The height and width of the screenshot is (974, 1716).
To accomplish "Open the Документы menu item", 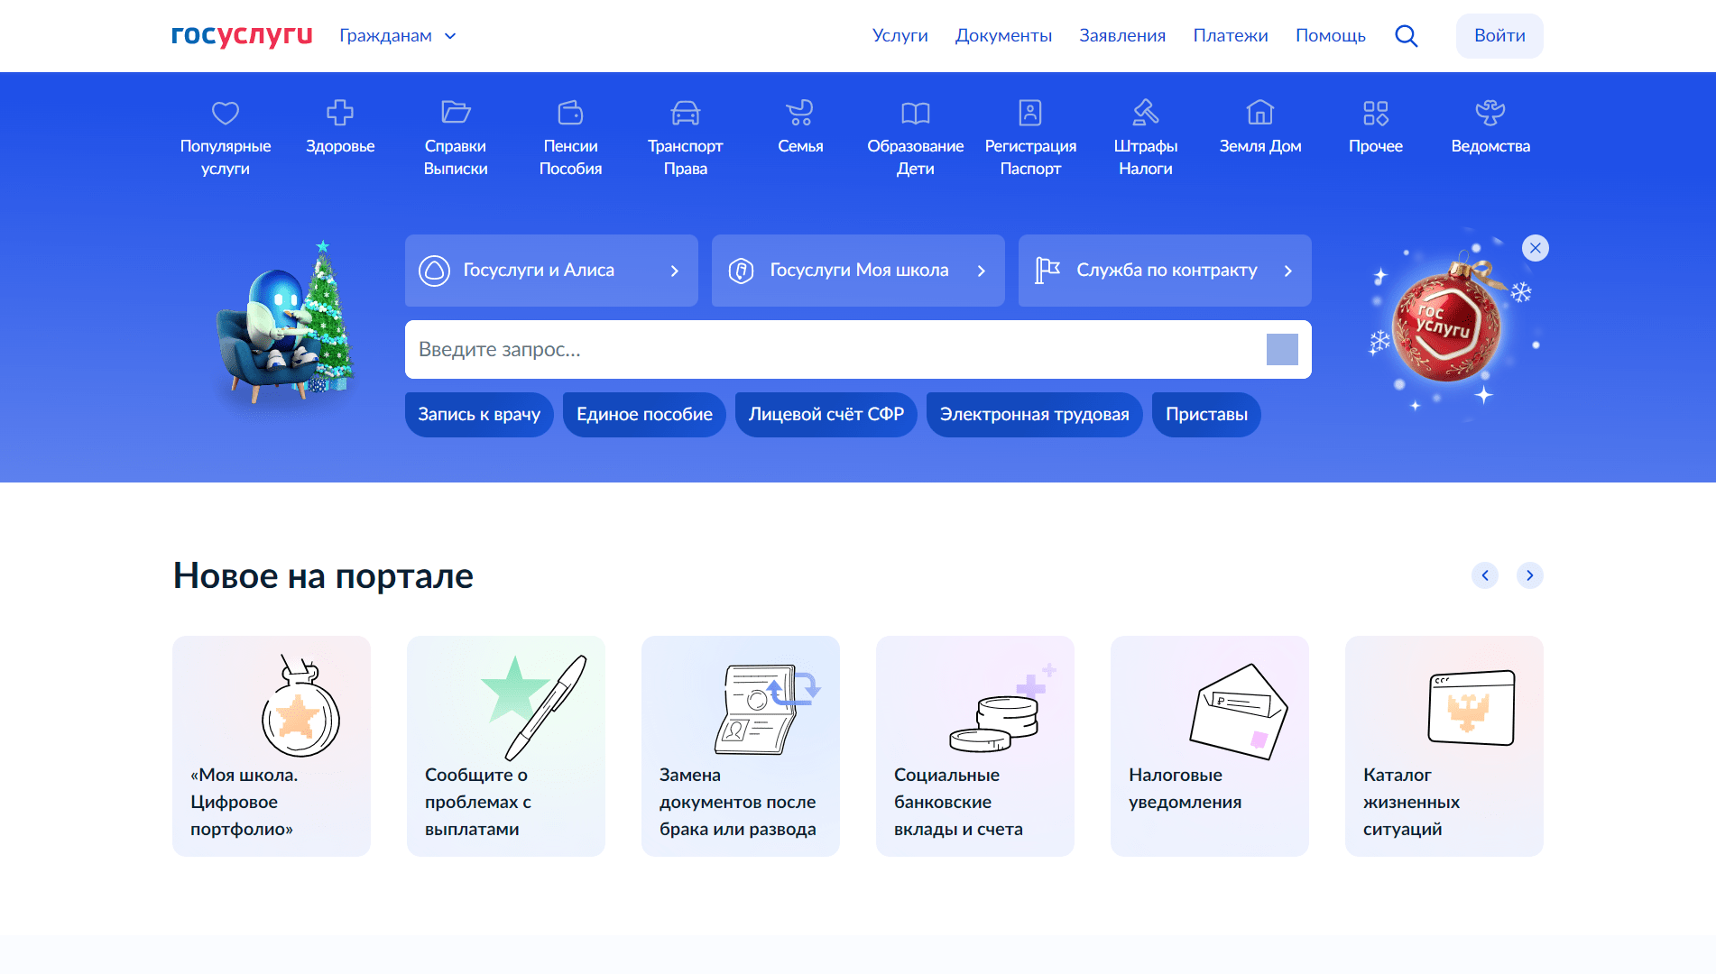I will [1003, 36].
